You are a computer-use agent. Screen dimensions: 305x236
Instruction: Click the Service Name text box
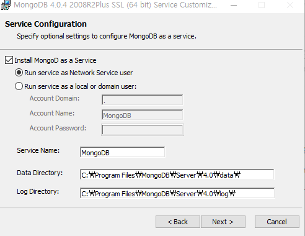click(122, 152)
